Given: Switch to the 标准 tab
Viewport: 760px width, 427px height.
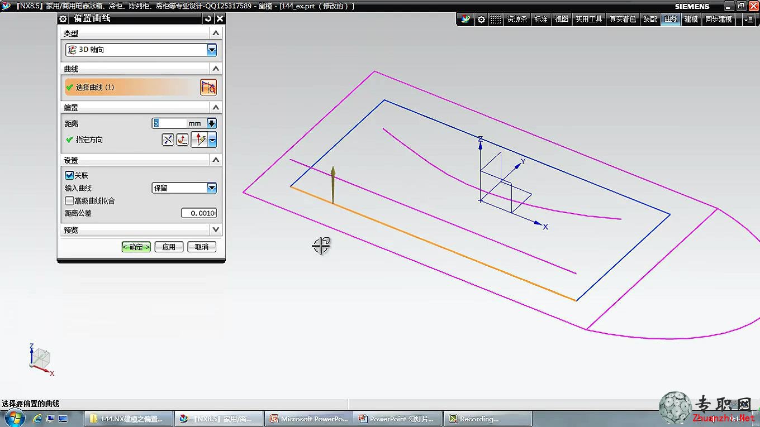Looking at the screenshot, I should (541, 19).
